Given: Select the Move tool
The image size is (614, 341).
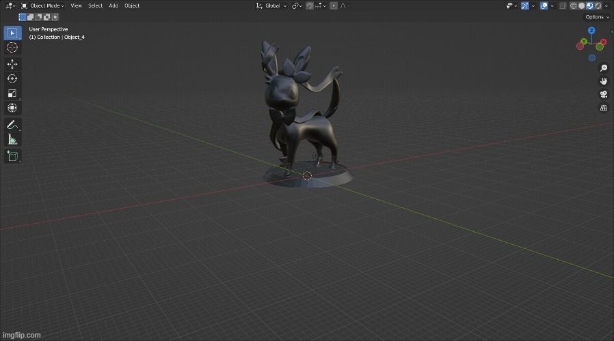Looking at the screenshot, I should pyautogui.click(x=12, y=63).
